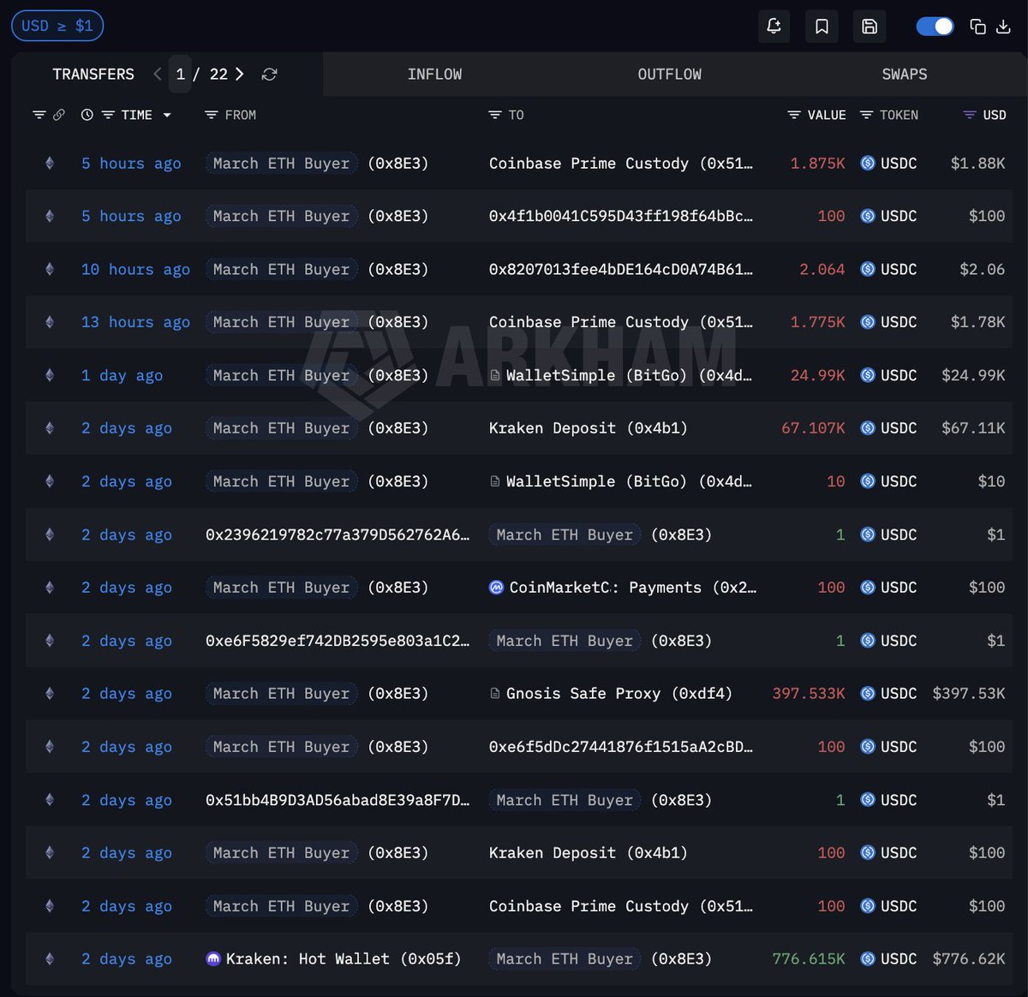Click Kraken: Hot Wallet (0x05f) sender

(x=344, y=959)
